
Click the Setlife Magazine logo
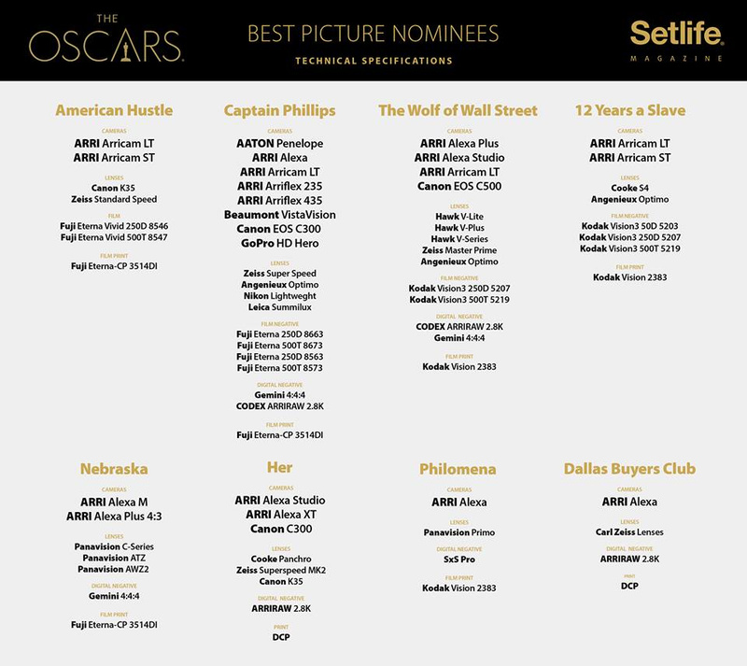point(676,39)
